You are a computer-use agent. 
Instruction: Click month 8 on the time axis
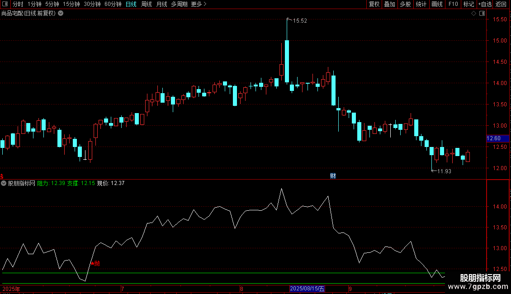tap(241, 289)
